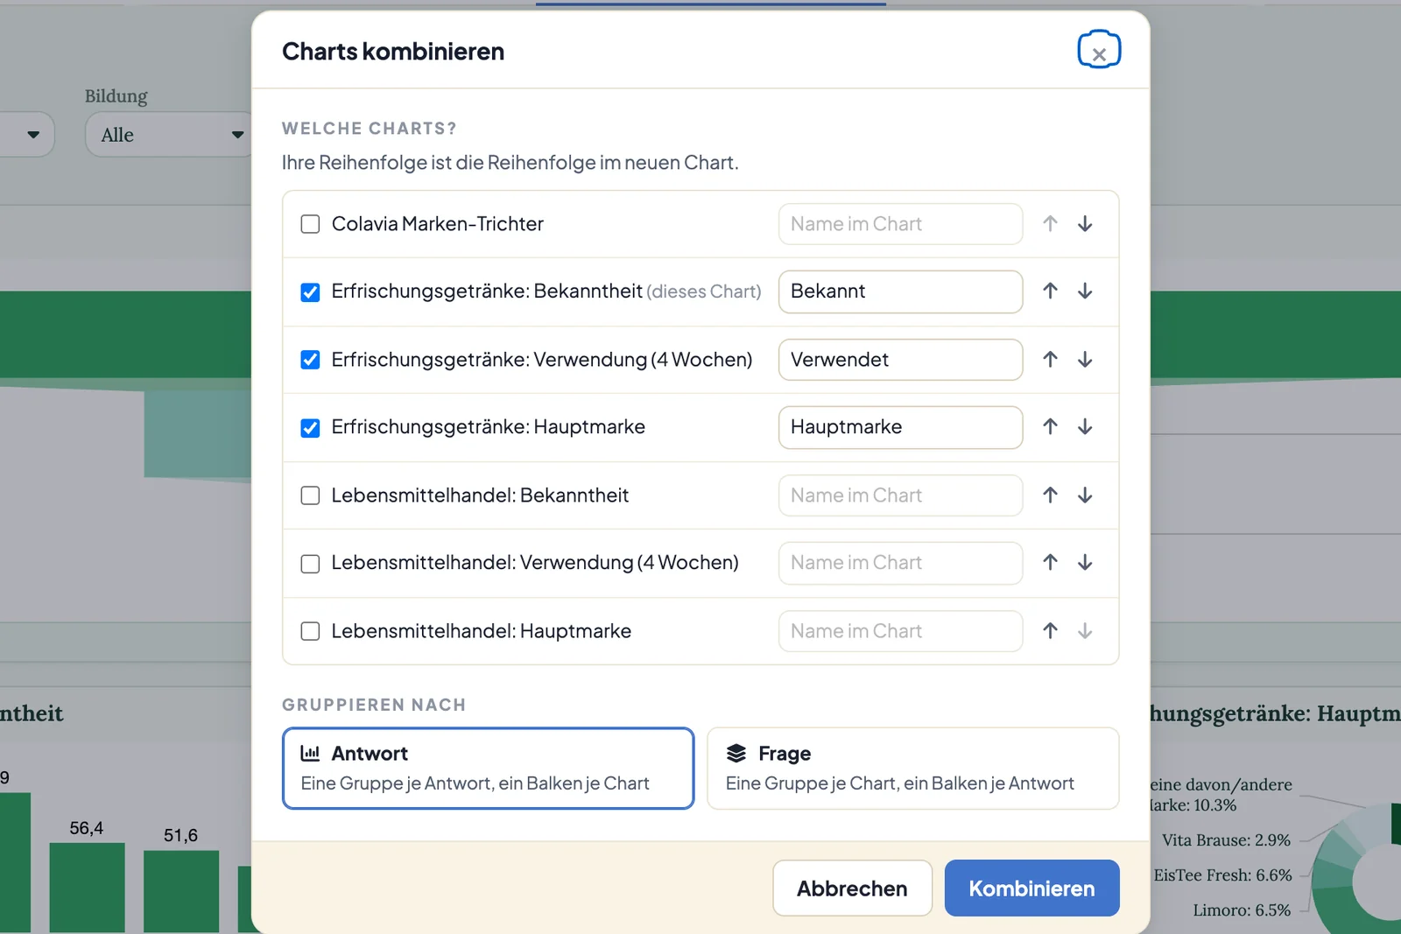This screenshot has height=934, width=1401.
Task: Click the Kombinieren button
Action: tap(1031, 888)
